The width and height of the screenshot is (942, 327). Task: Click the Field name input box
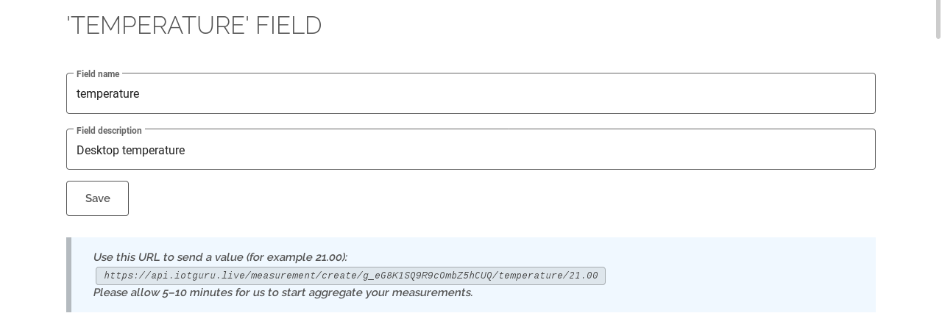click(471, 94)
